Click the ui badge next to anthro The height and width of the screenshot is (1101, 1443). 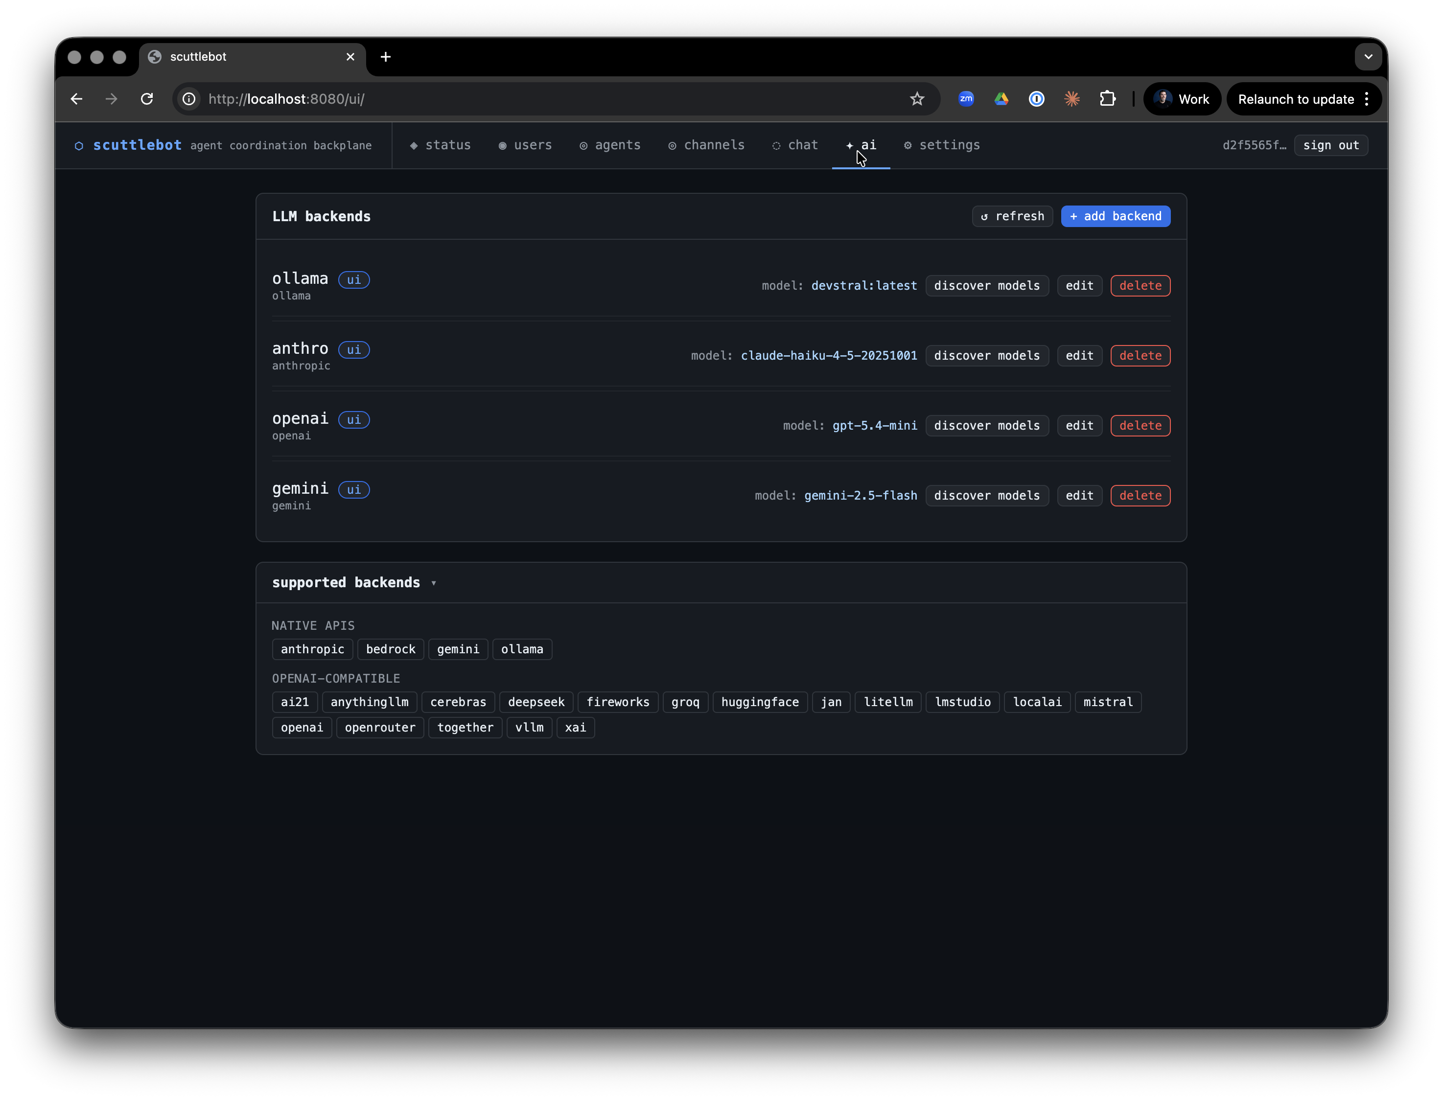(354, 350)
